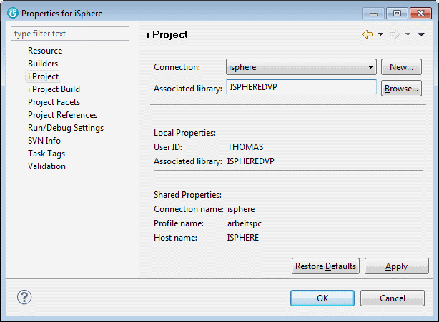Open the forward history dropdown arrow

point(408,34)
